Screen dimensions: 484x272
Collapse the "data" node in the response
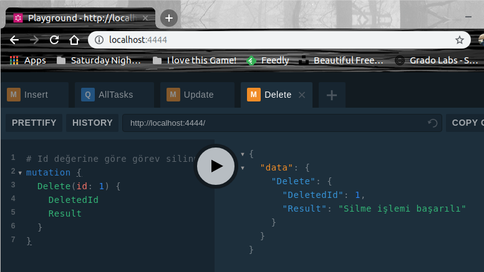coord(243,167)
